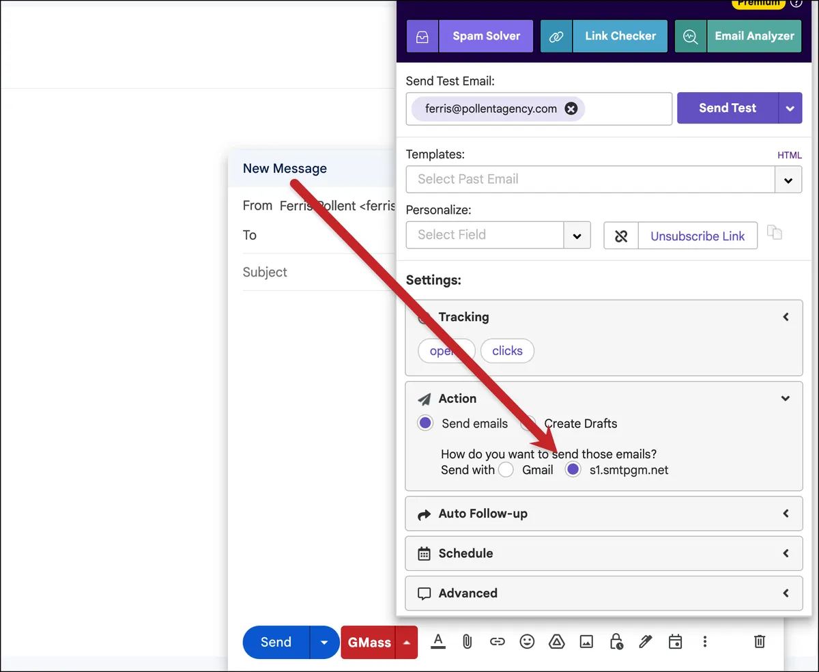Open the Send Test dropdown arrow
Image resolution: width=819 pixels, height=672 pixels.
[790, 108]
